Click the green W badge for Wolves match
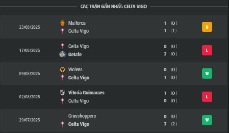This screenshot has height=133, width=229. (207, 74)
